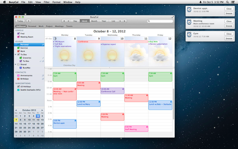Image resolution: width=238 pixels, height=149 pixels.
Task: Click Thursday's partly cloudy weather icon
Action: click(136, 55)
